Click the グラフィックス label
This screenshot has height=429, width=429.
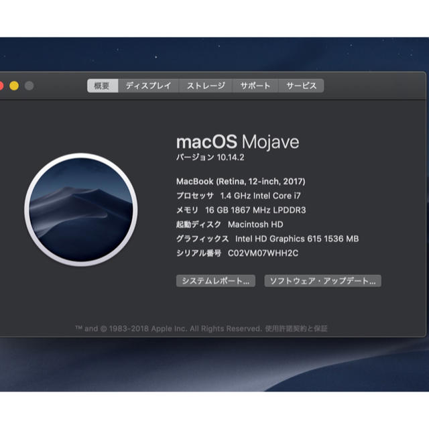202,239
